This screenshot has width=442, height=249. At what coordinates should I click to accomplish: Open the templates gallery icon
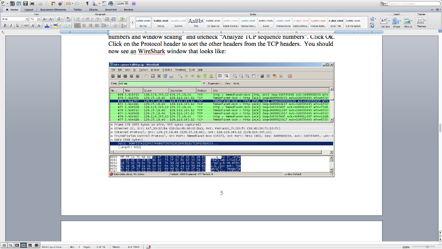[12, 3]
